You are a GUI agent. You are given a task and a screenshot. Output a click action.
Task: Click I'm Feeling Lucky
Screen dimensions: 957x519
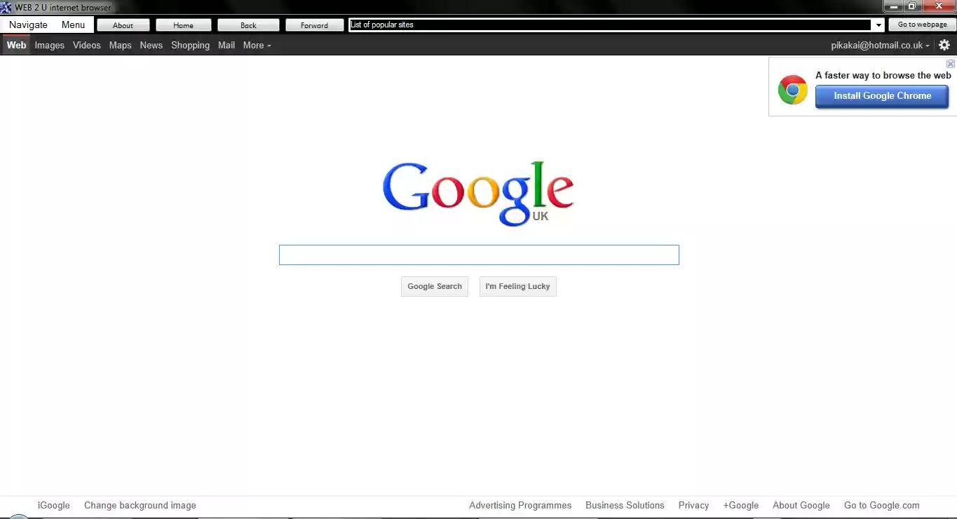pos(517,286)
